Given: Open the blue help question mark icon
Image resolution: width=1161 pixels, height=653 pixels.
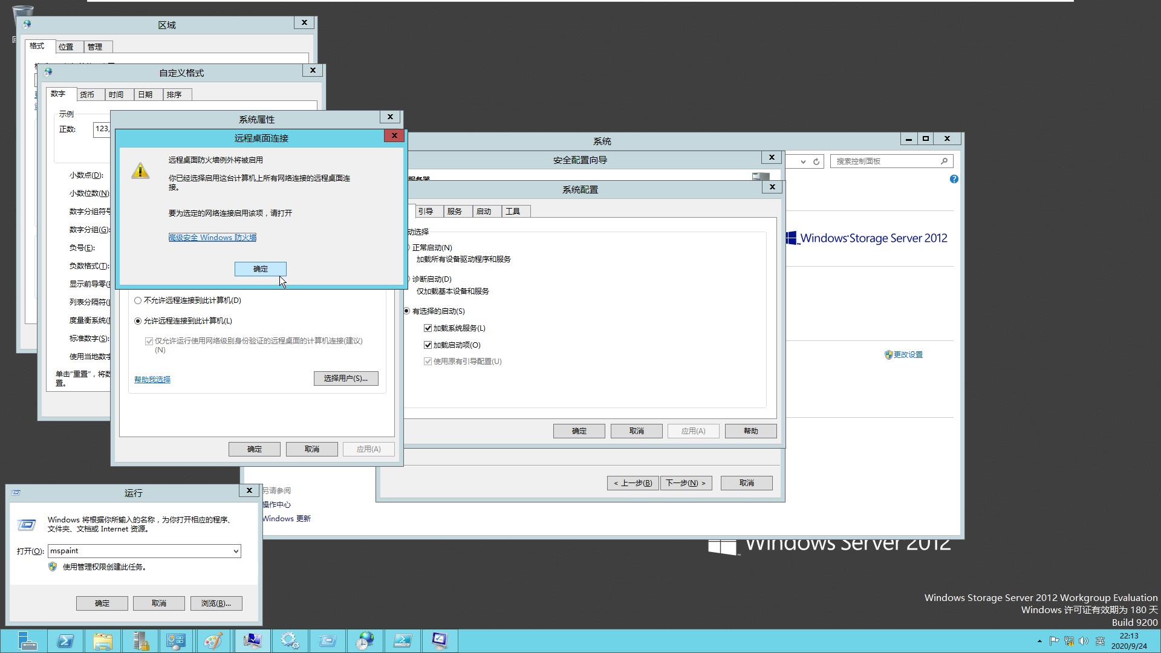Looking at the screenshot, I should pos(954,179).
